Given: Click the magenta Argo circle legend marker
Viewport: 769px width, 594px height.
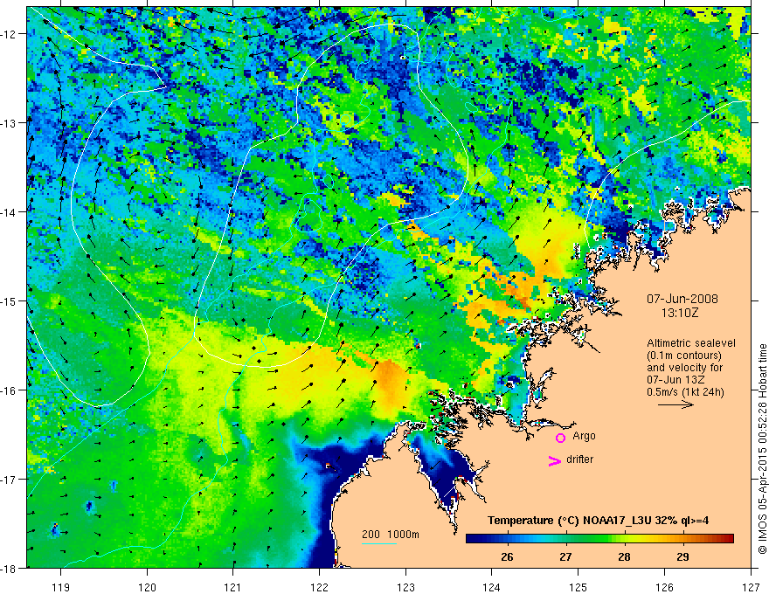Looking at the screenshot, I should [x=560, y=438].
